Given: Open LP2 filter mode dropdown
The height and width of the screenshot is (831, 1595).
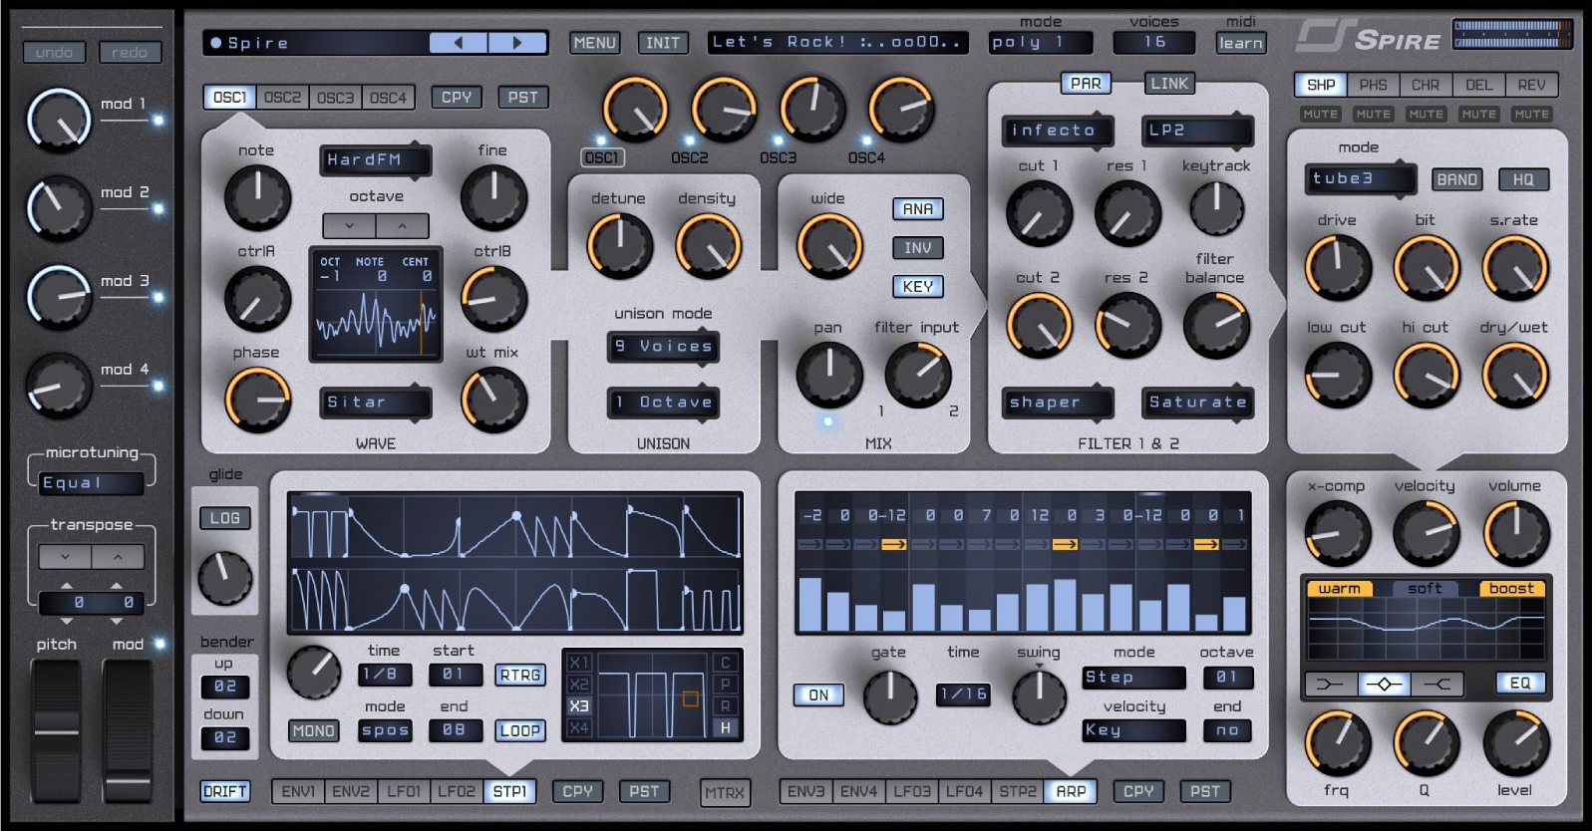Looking at the screenshot, I should click(1197, 131).
